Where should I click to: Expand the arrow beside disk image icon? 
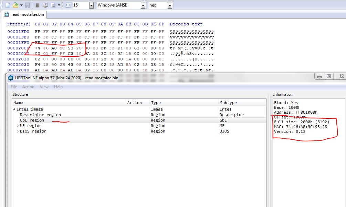[59, 5]
